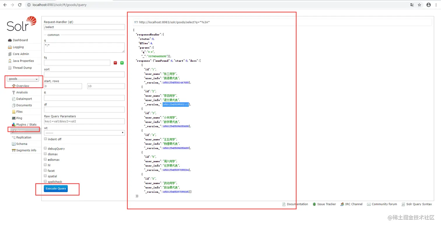Open Google Translate icon in address bar

click(x=412, y=5)
